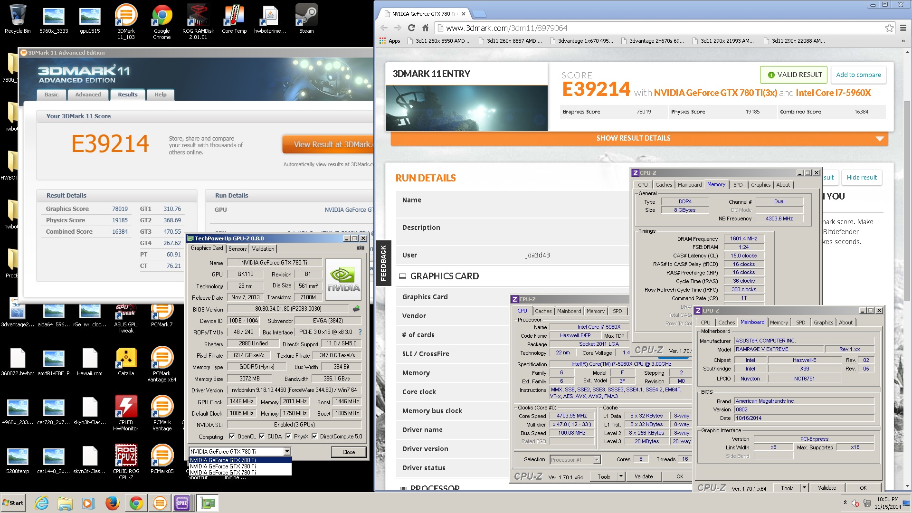Click GPU-Z screenshot camera icon
This screenshot has height=513, width=912.
click(x=361, y=248)
